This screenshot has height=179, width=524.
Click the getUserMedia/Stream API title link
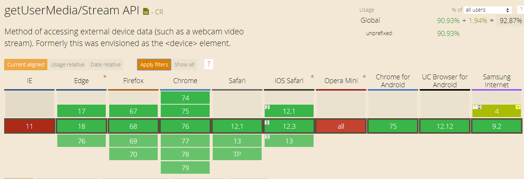point(72,11)
